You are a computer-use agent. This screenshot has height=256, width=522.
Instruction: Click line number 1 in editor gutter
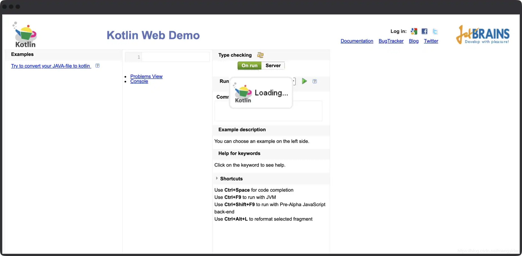pyautogui.click(x=139, y=57)
